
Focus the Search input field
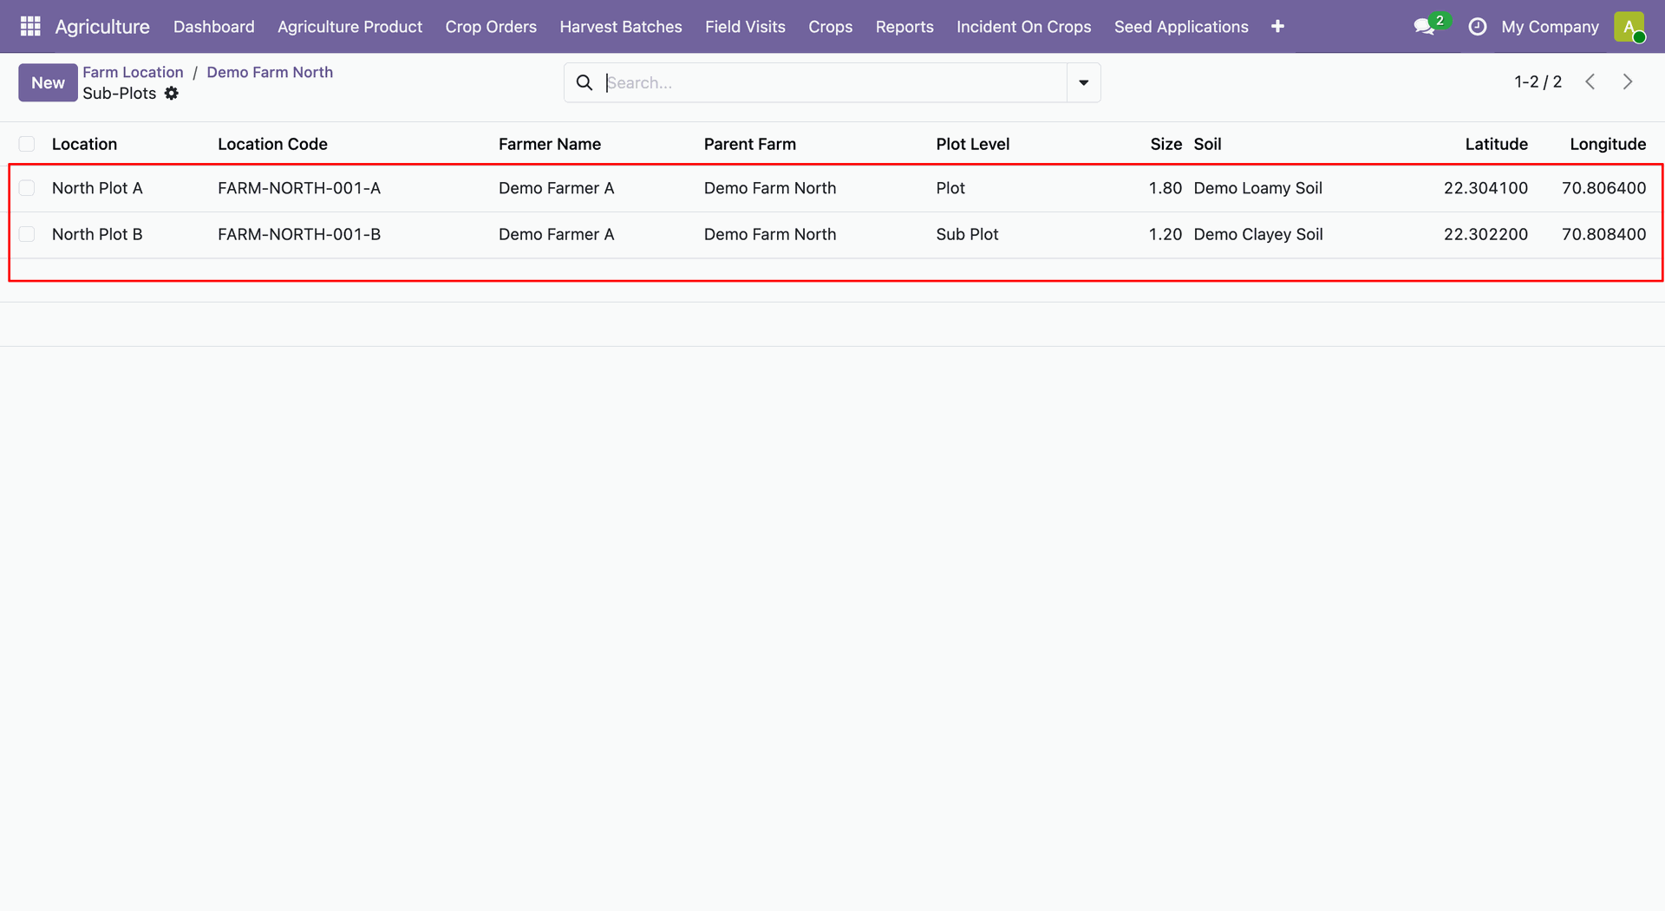tap(834, 82)
